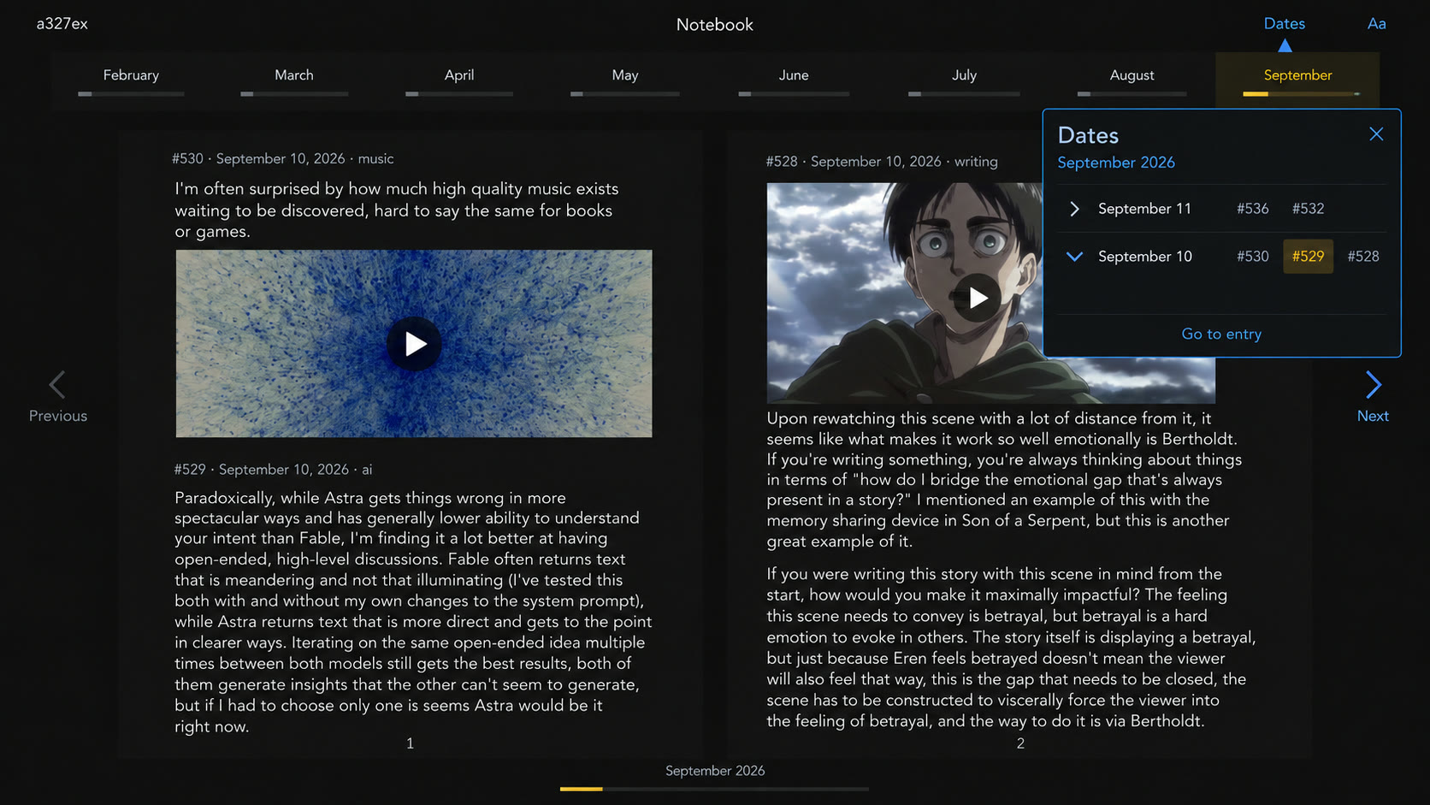
Task: Switch to the August tab
Action: (1132, 75)
